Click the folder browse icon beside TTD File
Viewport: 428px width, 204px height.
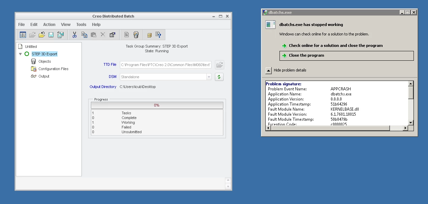click(x=220, y=65)
